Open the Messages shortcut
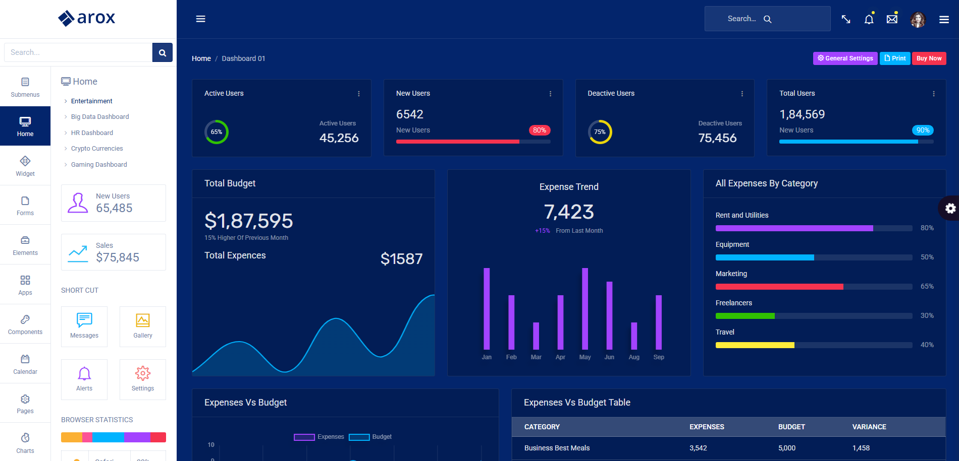This screenshot has height=461, width=959. pos(84,326)
